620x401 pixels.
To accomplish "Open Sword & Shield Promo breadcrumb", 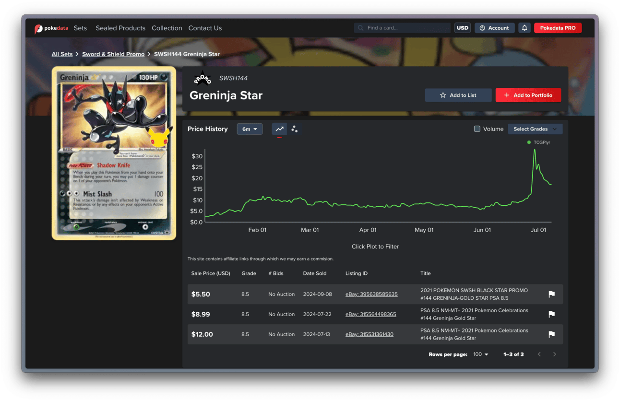I will 113,54.
